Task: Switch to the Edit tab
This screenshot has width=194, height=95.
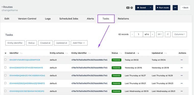Action: [x=7, y=19]
